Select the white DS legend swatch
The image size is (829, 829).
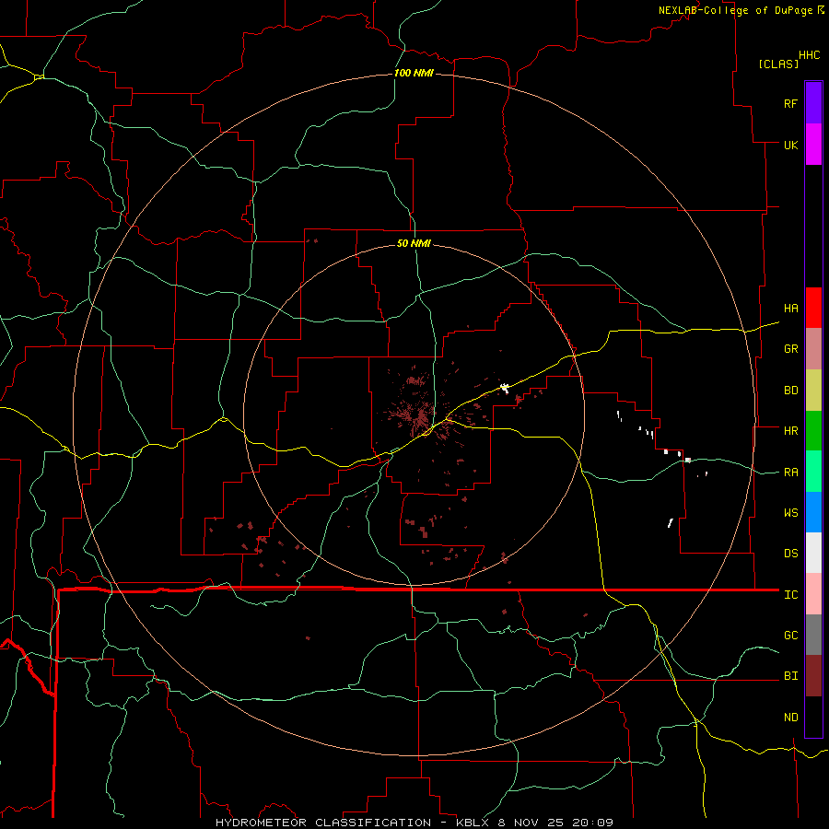(x=813, y=553)
